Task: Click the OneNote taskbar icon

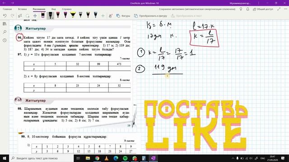Action: [153, 158]
